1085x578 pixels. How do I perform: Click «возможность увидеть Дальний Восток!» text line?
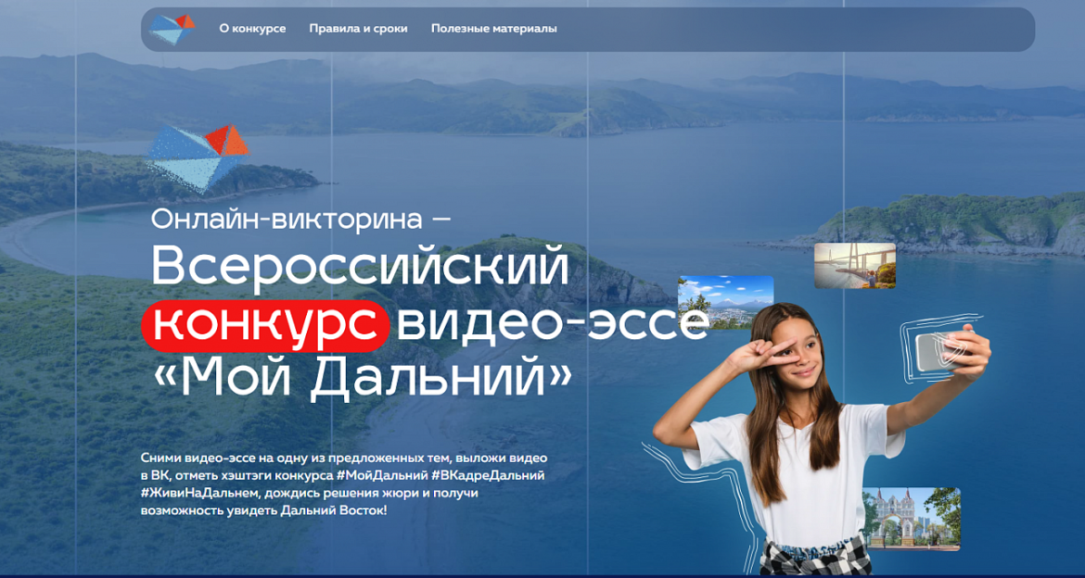pos(263,510)
